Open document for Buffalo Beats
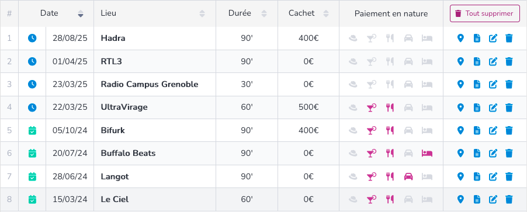This screenshot has height=212, width=527. [477, 154]
